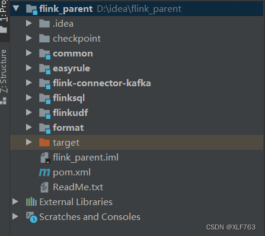Expand the checkpoint folder arrow
Viewport: 265px width, 236px height.
29,38
